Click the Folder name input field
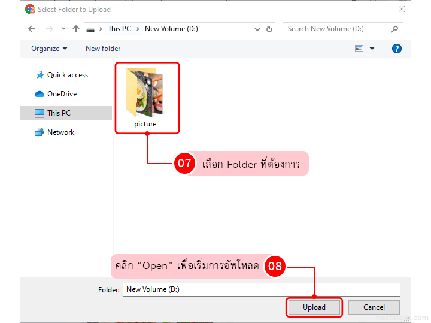 [x=262, y=289]
